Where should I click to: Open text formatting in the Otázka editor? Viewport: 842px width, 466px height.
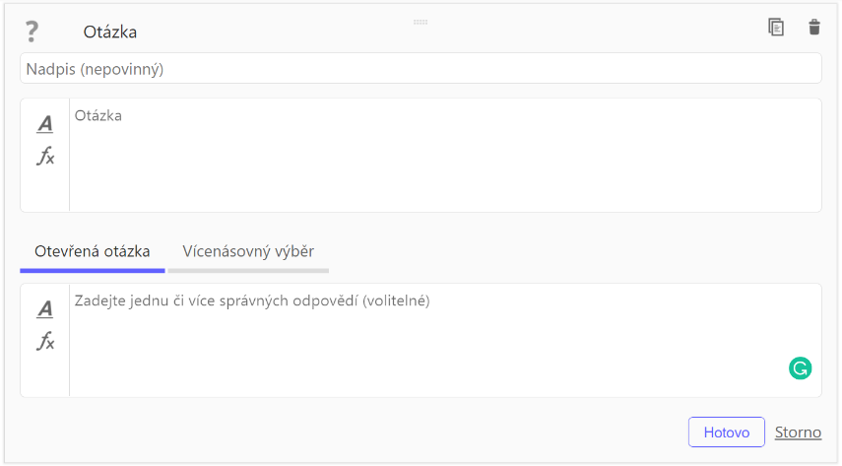pyautogui.click(x=45, y=124)
